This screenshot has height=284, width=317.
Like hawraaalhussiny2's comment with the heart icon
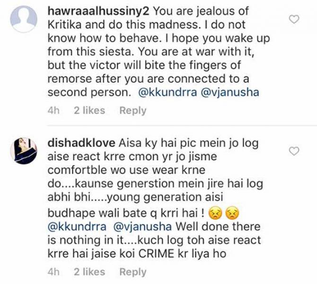click(294, 19)
